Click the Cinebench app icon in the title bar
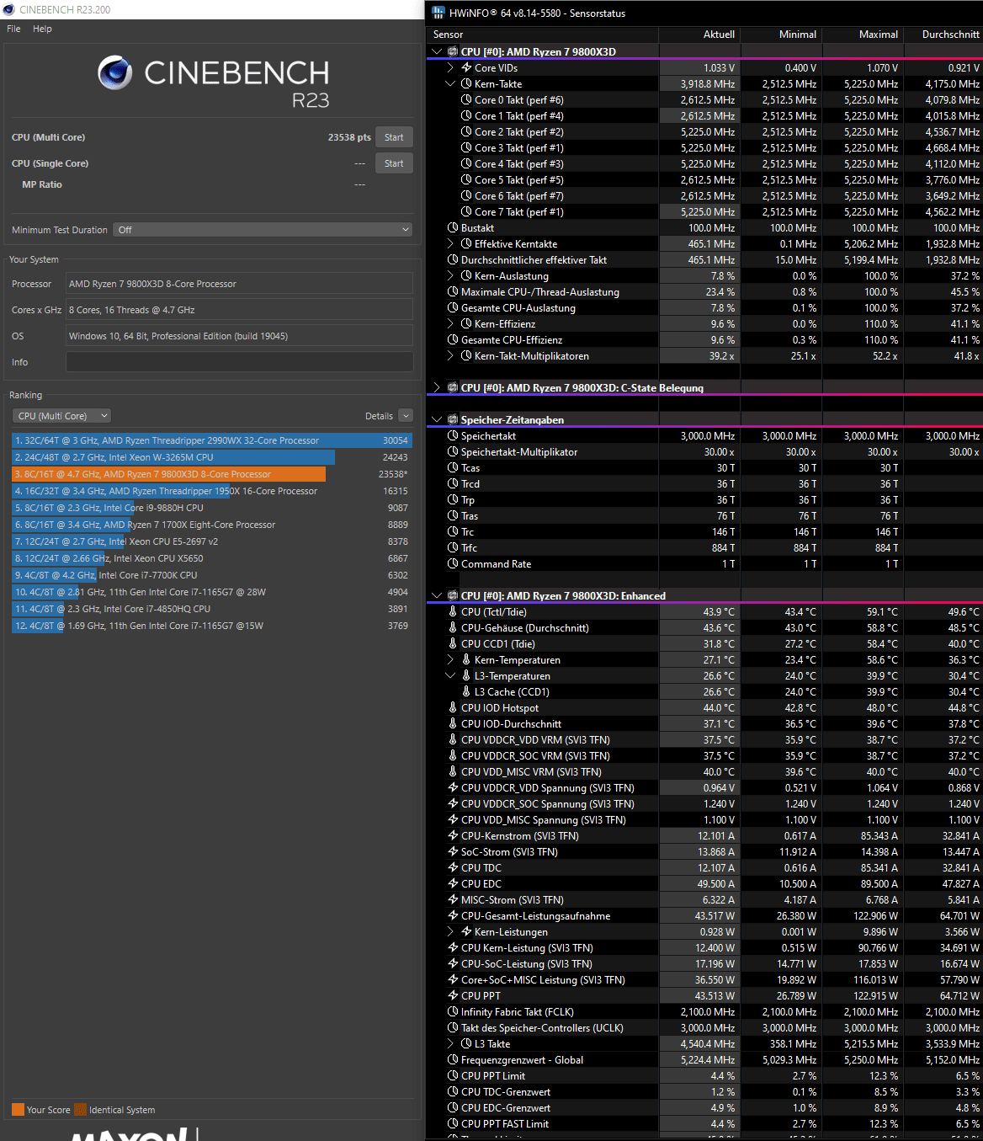The width and height of the screenshot is (983, 1141). (9, 9)
